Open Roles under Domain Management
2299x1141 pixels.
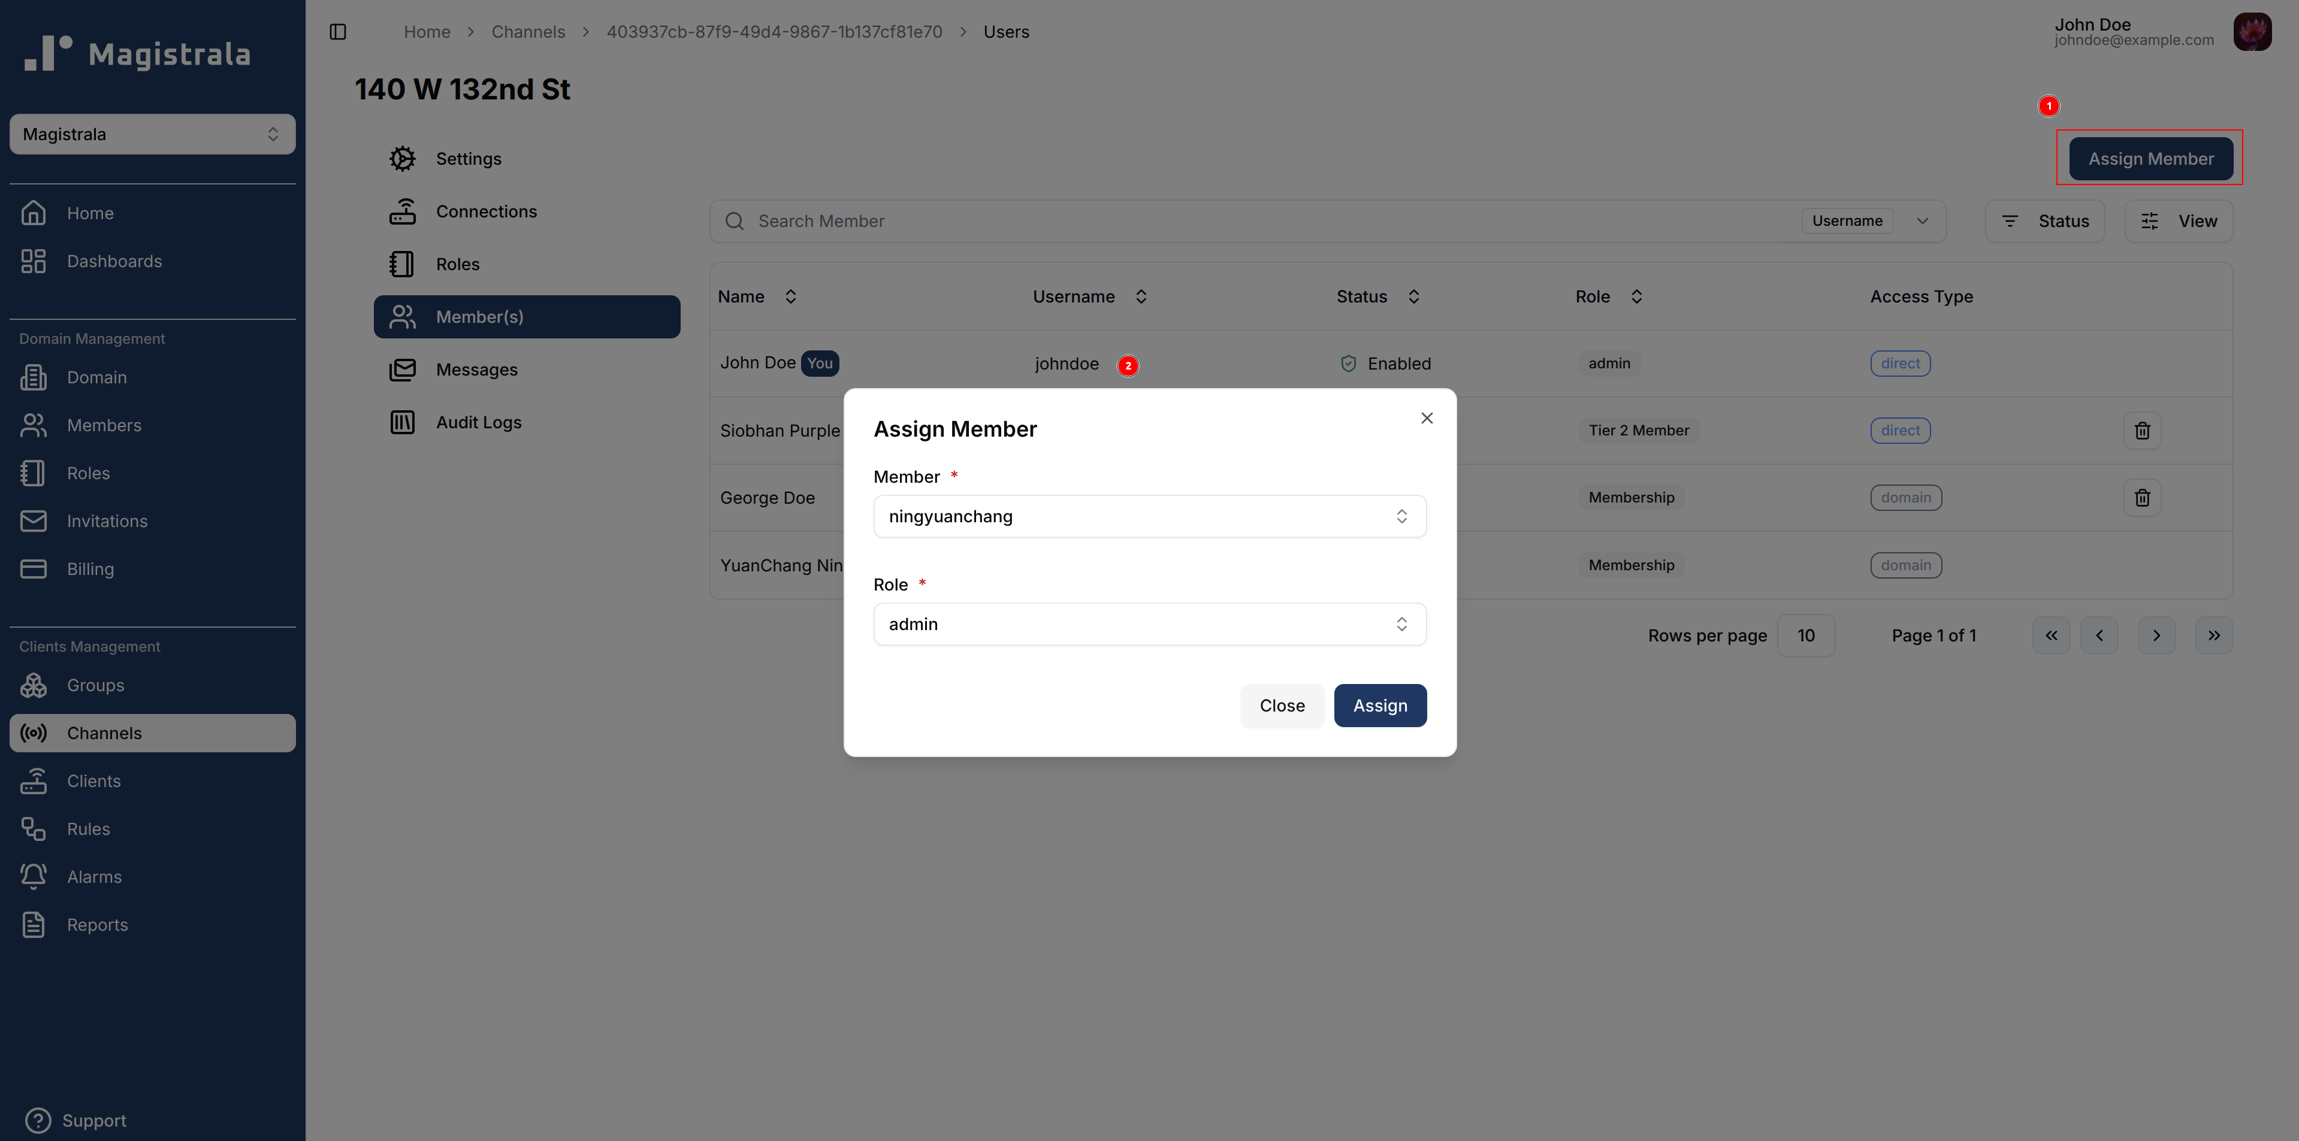point(153,473)
